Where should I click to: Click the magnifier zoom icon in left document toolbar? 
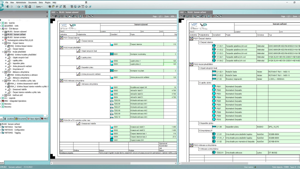[66, 16]
